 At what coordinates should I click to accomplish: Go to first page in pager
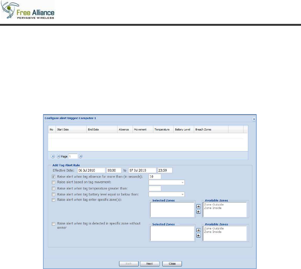click(53, 156)
